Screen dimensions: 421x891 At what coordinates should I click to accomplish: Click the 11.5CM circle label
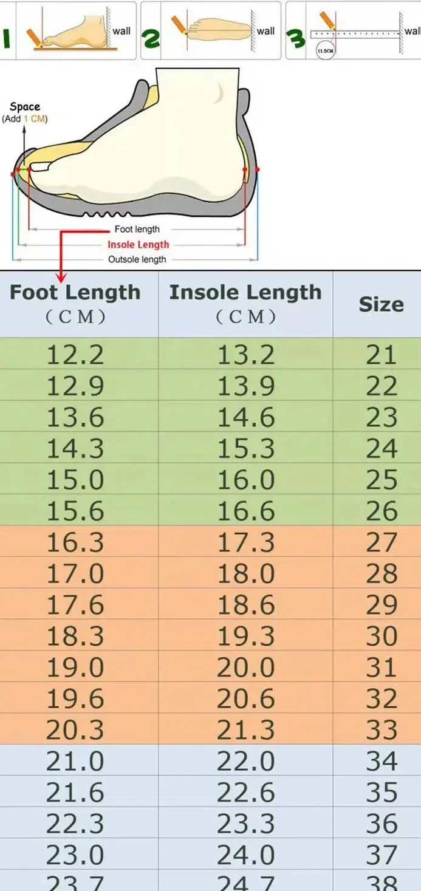[x=325, y=50]
